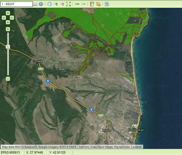Click the second measure area icon

[98, 4]
